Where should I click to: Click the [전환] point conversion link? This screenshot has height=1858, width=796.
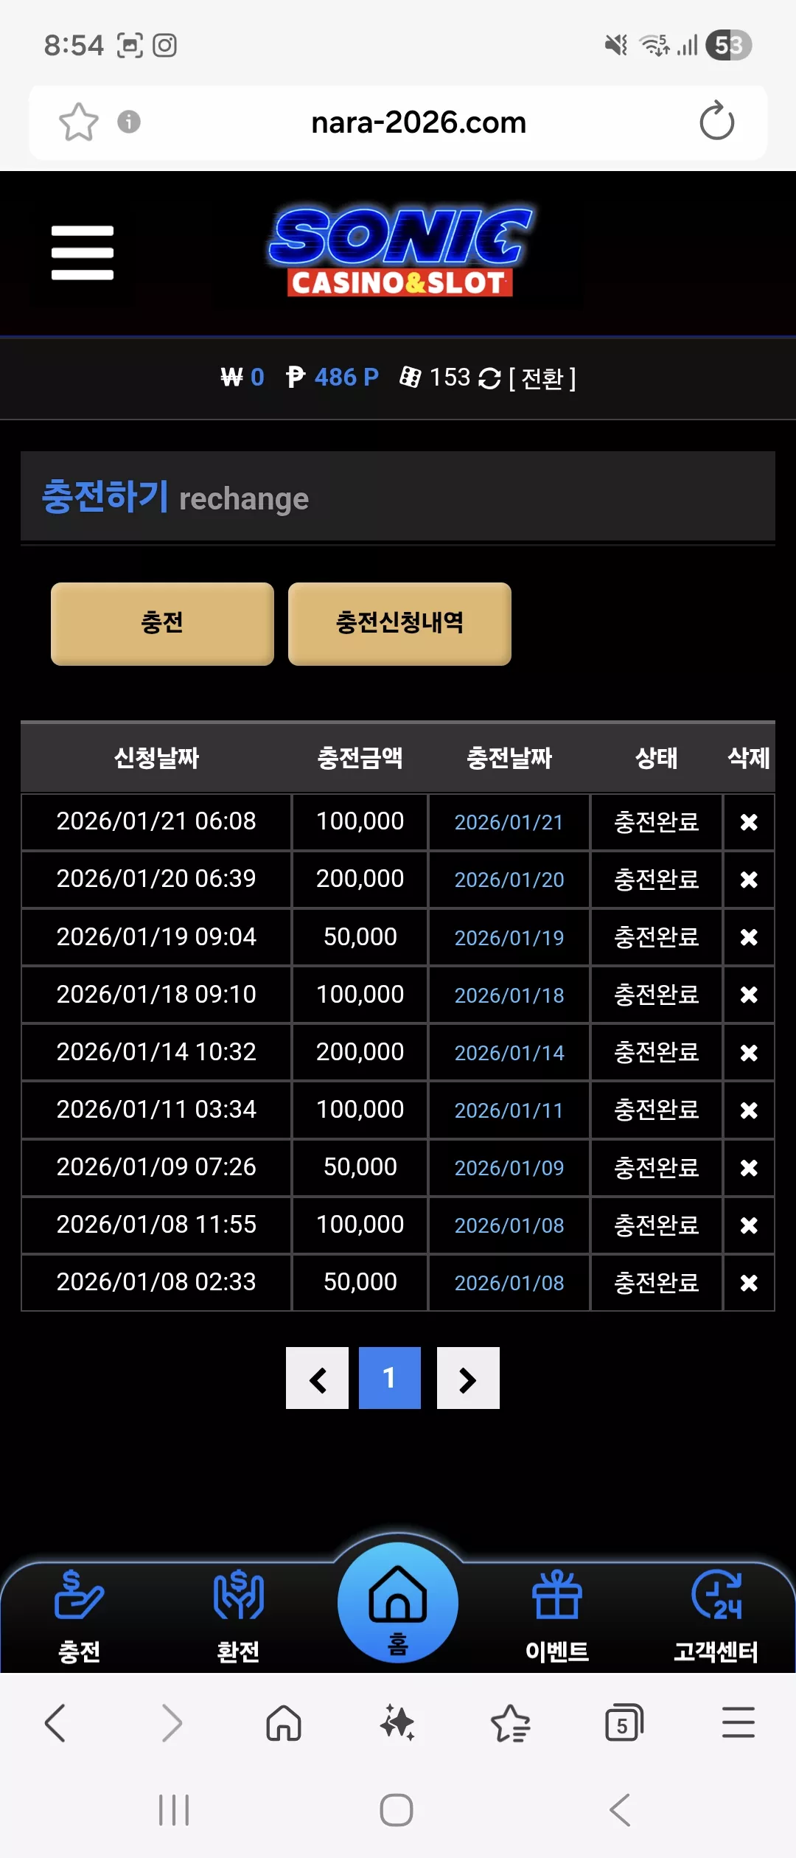542,378
